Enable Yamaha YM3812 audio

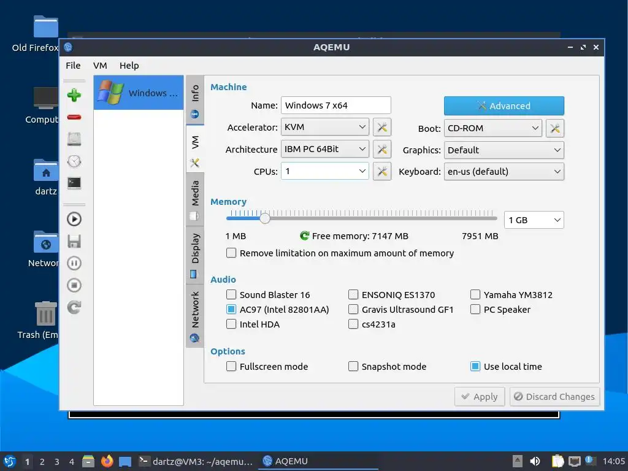[x=475, y=294]
